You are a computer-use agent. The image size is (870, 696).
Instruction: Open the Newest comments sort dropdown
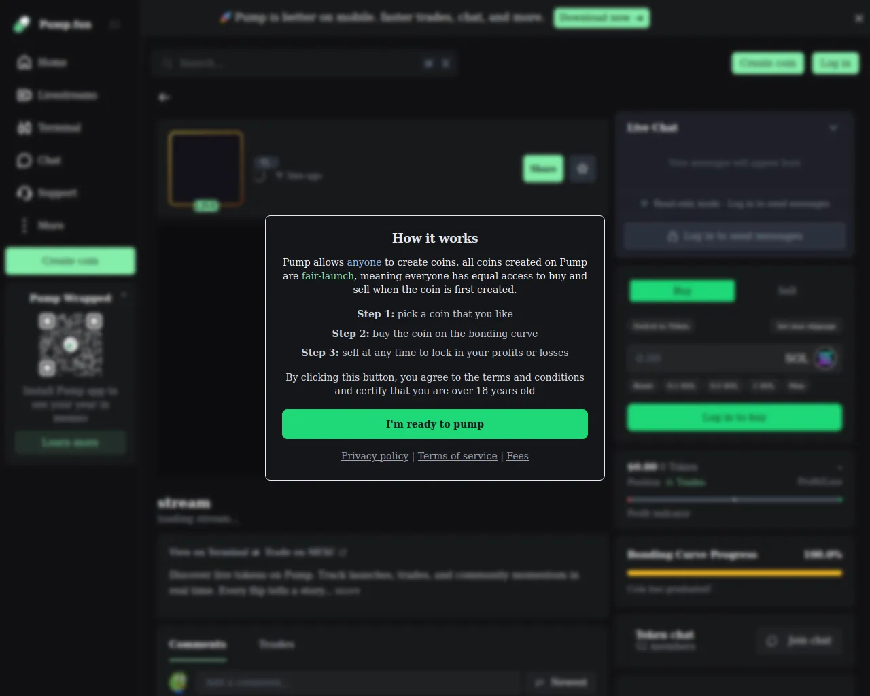click(561, 682)
